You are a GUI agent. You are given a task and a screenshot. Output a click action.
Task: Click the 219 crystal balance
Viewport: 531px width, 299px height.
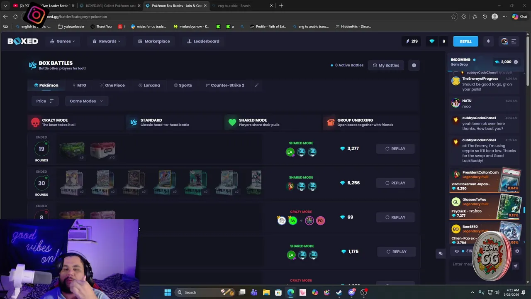click(412, 41)
